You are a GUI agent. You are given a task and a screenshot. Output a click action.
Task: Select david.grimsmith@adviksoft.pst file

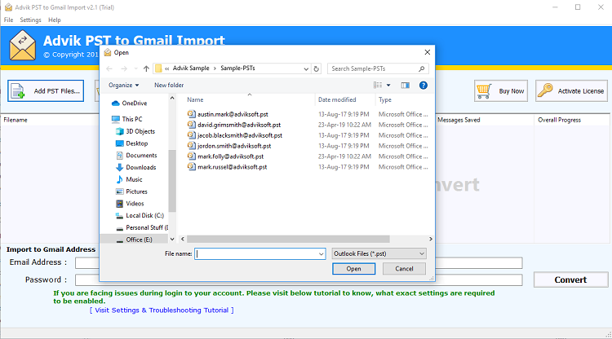[234, 125]
